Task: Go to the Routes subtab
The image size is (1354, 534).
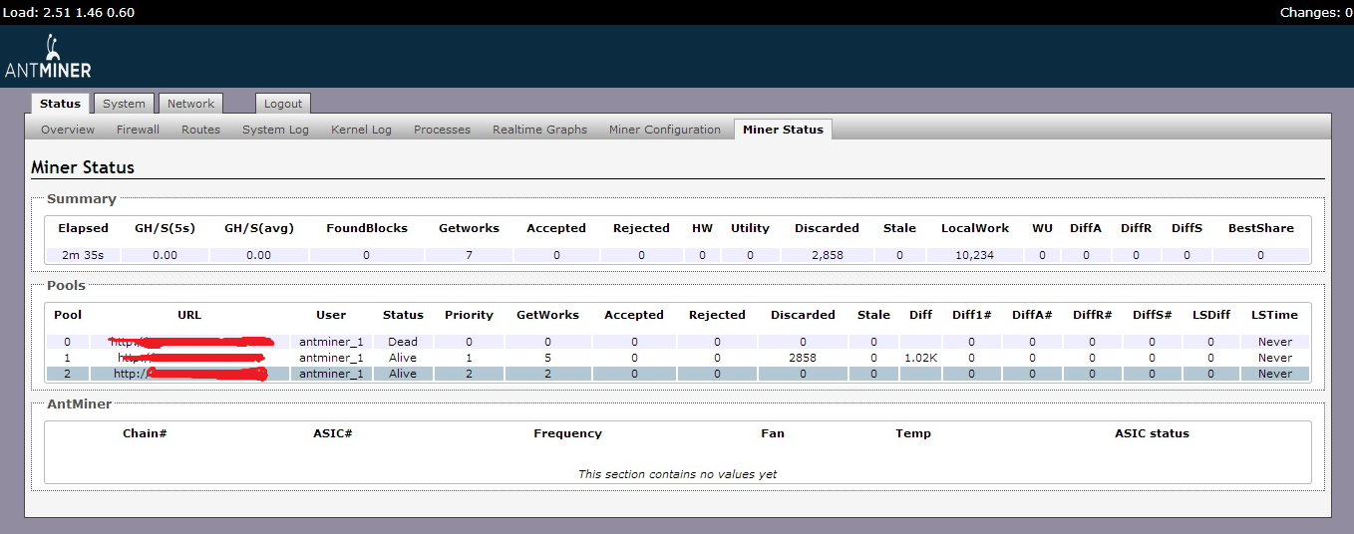Action: coord(200,130)
